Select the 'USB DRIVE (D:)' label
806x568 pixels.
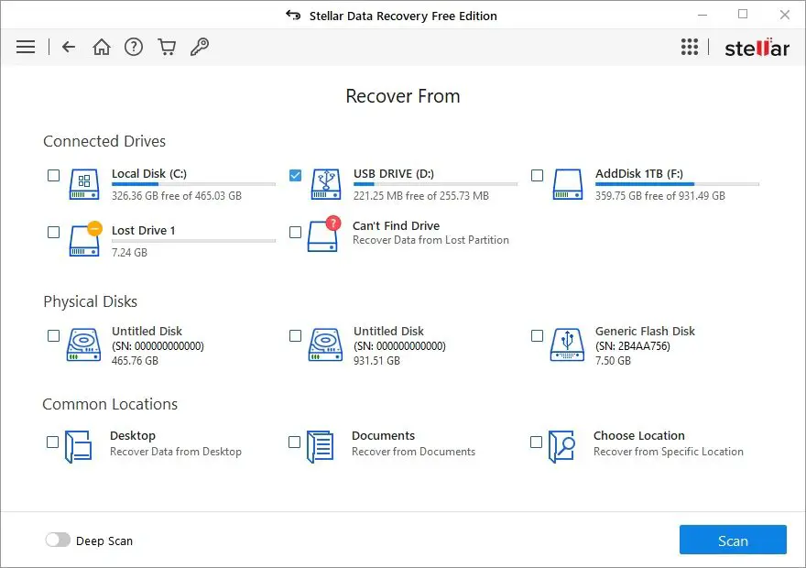394,174
